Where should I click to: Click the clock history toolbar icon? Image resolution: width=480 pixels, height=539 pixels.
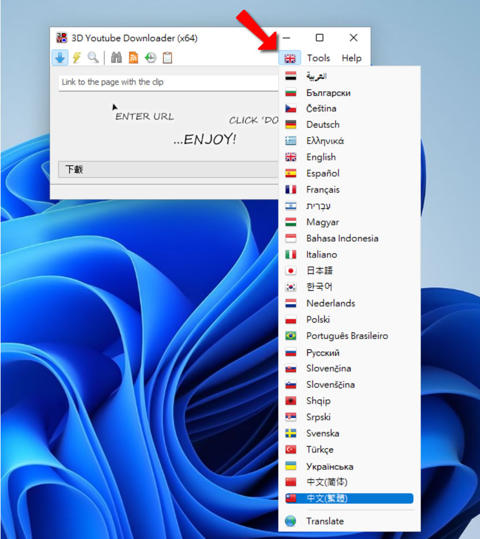[150, 57]
